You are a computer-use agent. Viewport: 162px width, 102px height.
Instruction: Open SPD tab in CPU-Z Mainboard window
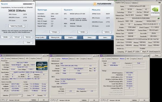tap(77, 59)
